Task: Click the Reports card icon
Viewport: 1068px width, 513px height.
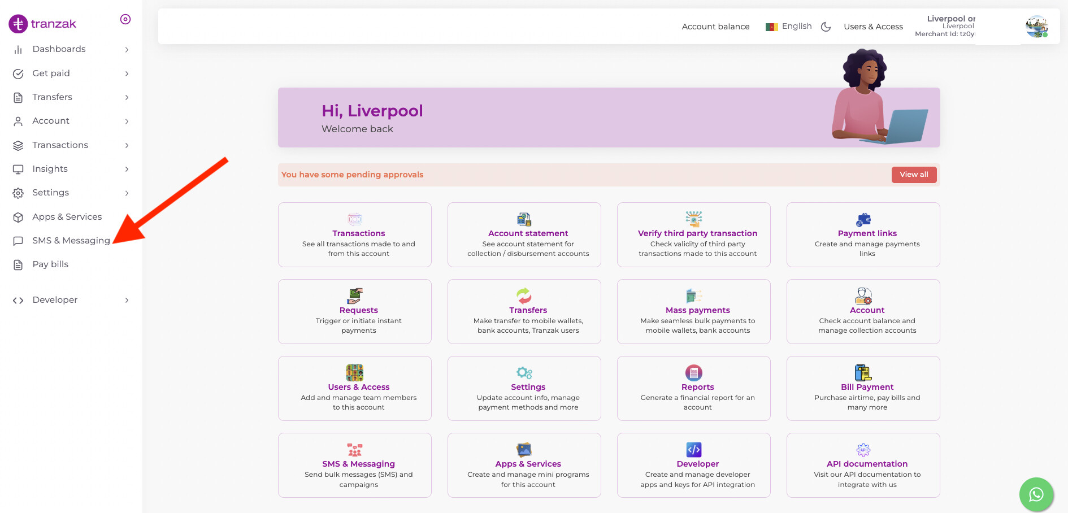Action: 693,373
